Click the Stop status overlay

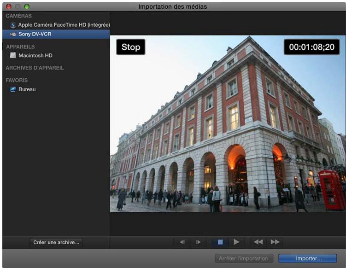click(x=131, y=47)
